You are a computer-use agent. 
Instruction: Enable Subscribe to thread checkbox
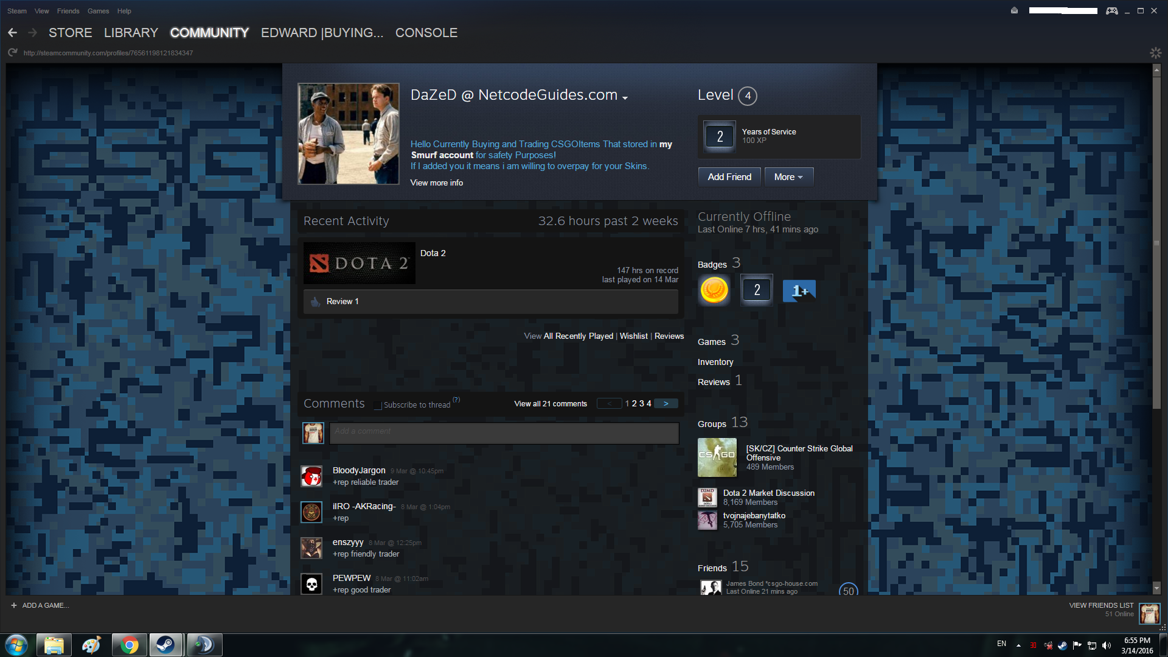click(378, 406)
